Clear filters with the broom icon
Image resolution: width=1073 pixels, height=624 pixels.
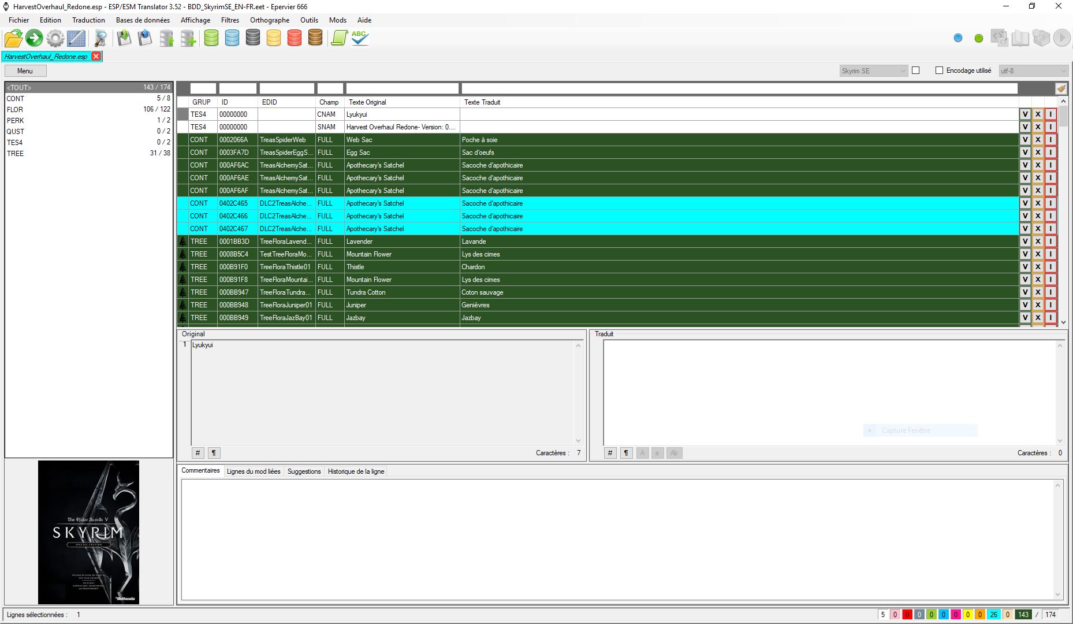[x=1061, y=88]
